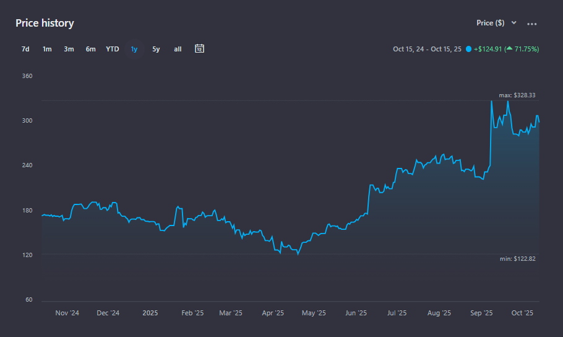Image resolution: width=563 pixels, height=337 pixels.
Task: Click the Price history heading
Action: pyautogui.click(x=45, y=23)
